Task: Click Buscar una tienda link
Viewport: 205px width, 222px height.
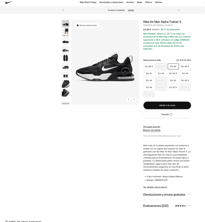Action: coord(151,130)
